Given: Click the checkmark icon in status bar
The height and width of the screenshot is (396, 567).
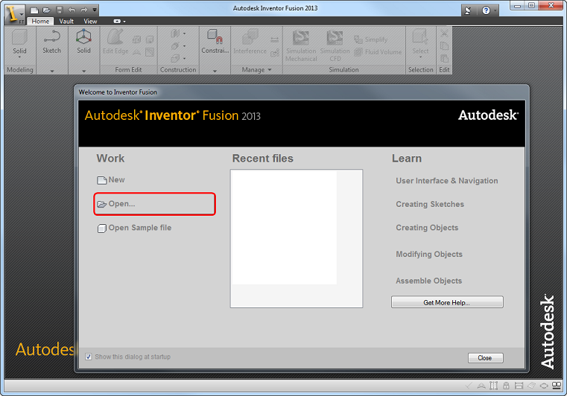Looking at the screenshot, I should click(469, 386).
